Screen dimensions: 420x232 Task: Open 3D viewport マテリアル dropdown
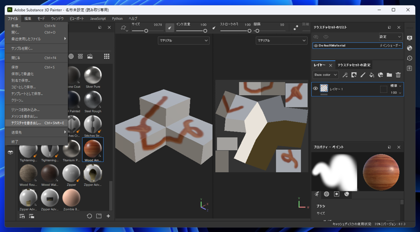(183, 41)
